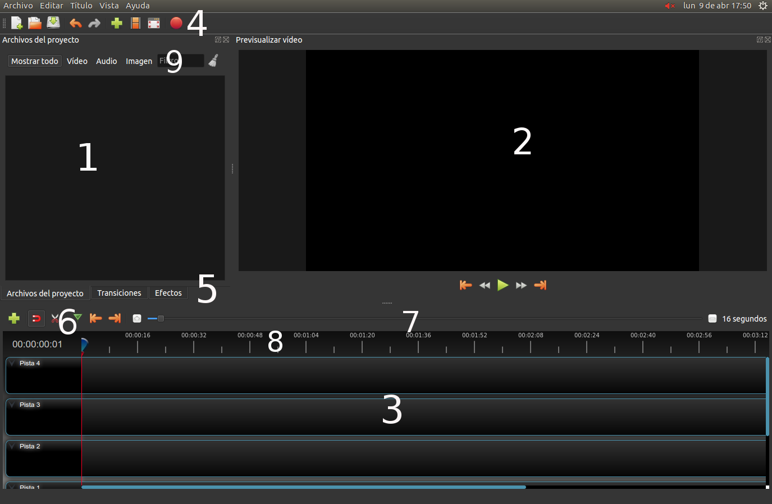Screen dimensions: 772x504
Task: Open the Ayuda menu
Action: (x=138, y=6)
